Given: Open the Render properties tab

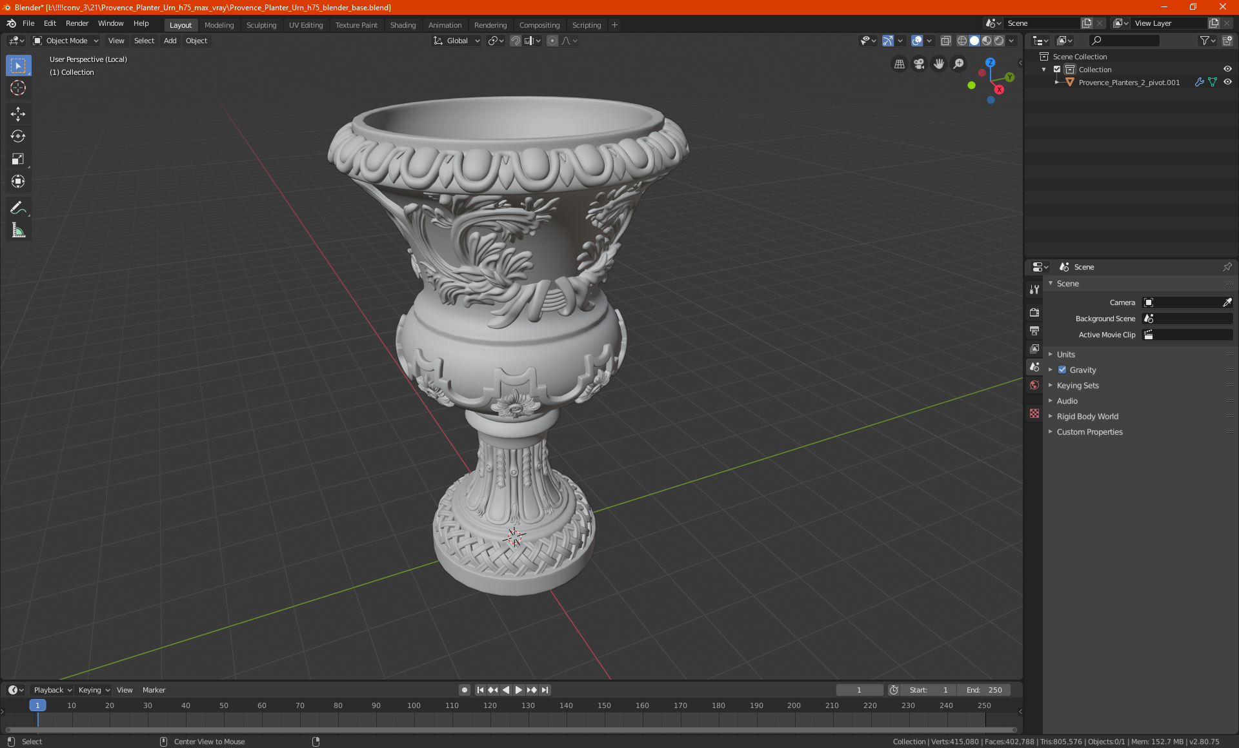Looking at the screenshot, I should point(1034,313).
